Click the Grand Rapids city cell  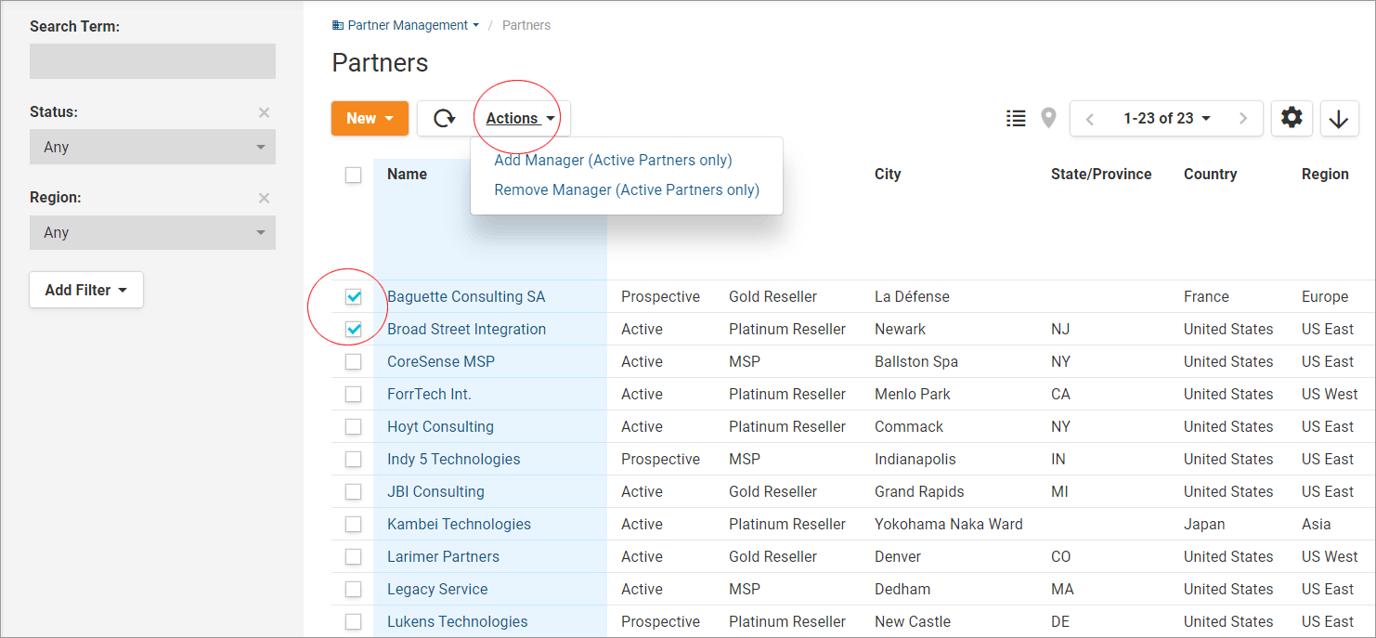tap(919, 491)
